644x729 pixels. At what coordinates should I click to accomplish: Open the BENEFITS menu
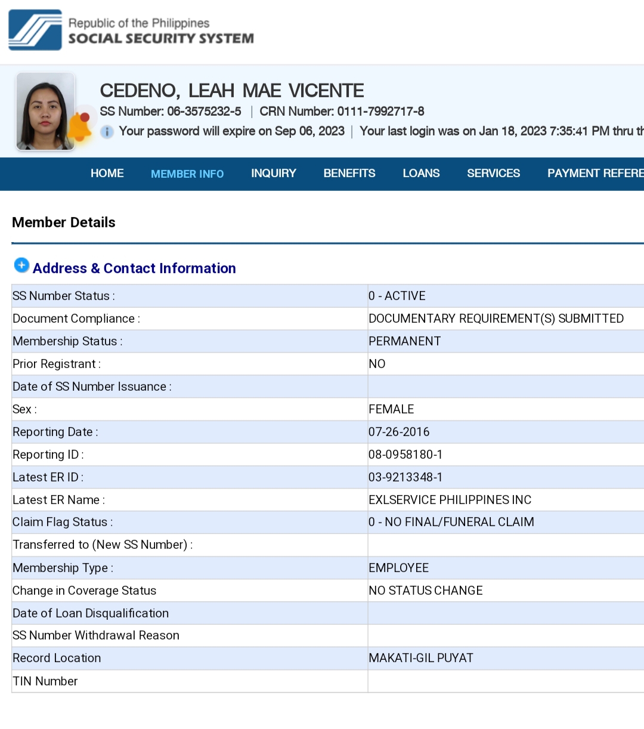[349, 174]
